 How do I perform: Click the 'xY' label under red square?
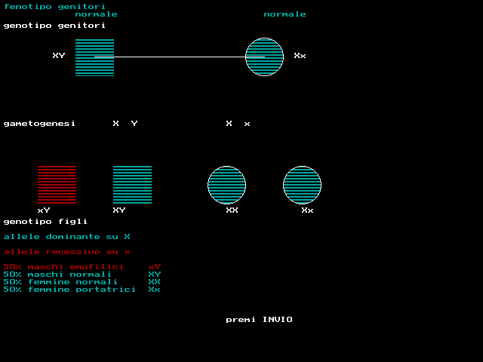click(44, 210)
